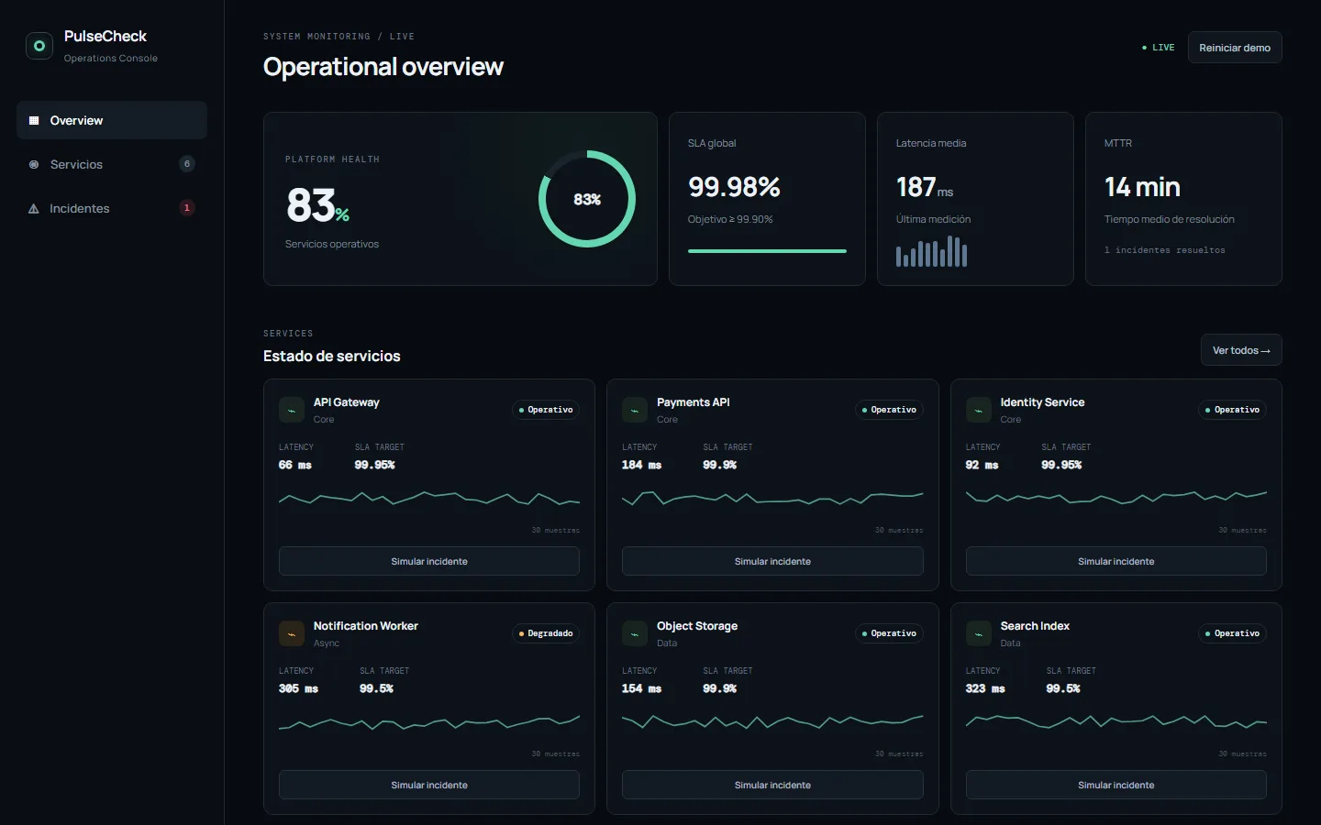The height and width of the screenshot is (825, 1321).
Task: Simulate incident for API Gateway
Action: [429, 561]
